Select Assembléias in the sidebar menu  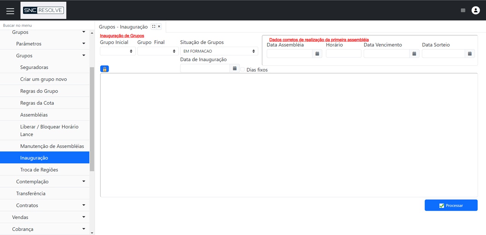(x=34, y=115)
